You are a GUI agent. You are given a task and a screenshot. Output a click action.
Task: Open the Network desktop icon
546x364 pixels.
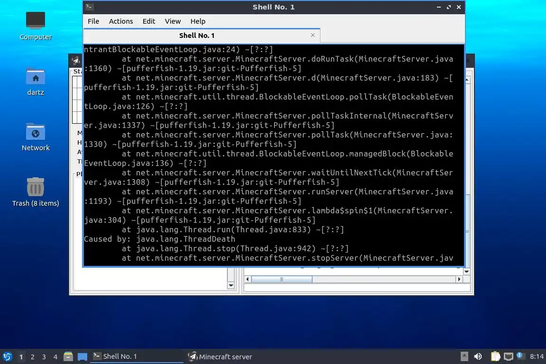click(x=36, y=137)
